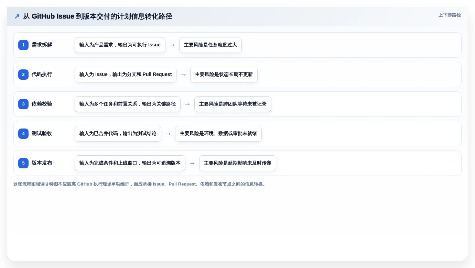Select the 版本发布 step label
Image resolution: width=475 pixels, height=268 pixels.
pos(42,163)
